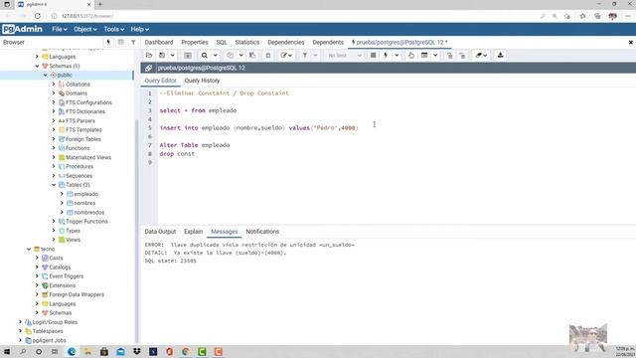Click the connection status link icon
Image resolution: width=636 pixels, height=358 pixels.
point(148,68)
